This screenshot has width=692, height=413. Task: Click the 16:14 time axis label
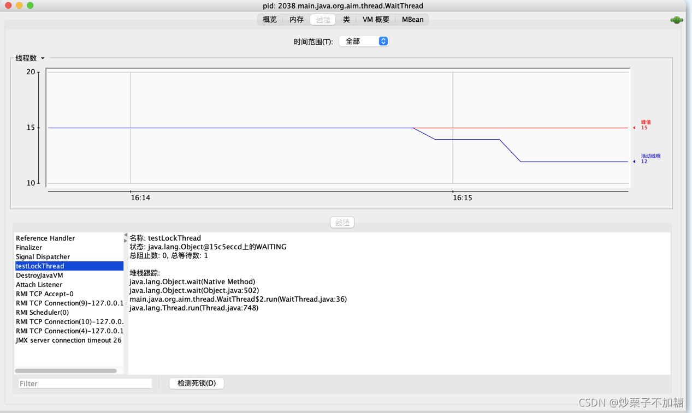(x=140, y=198)
